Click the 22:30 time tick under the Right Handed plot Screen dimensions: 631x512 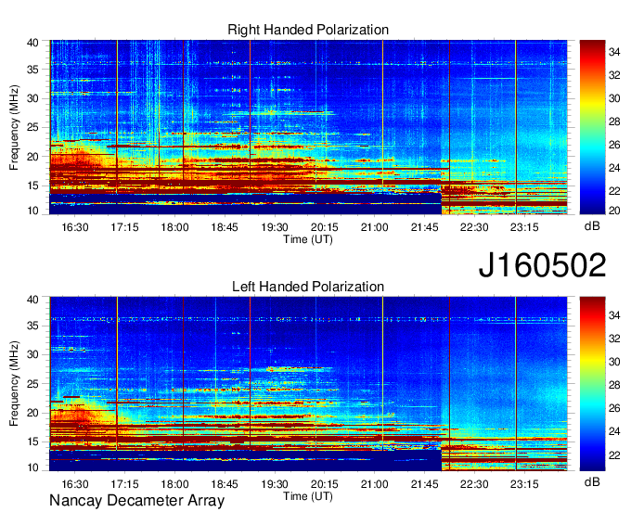(x=474, y=227)
